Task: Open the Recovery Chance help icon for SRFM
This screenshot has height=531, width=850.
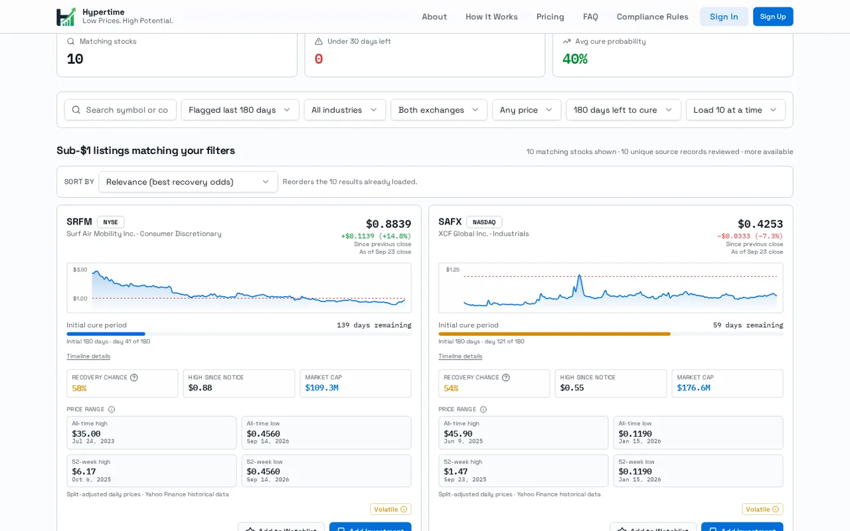Action: coord(134,378)
